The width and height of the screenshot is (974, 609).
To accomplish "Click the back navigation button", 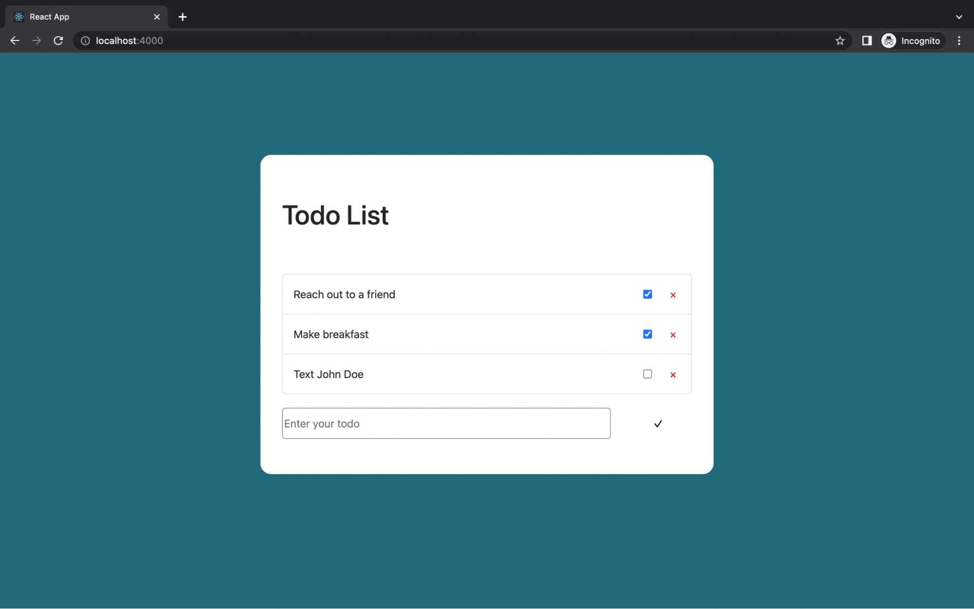I will click(x=13, y=41).
